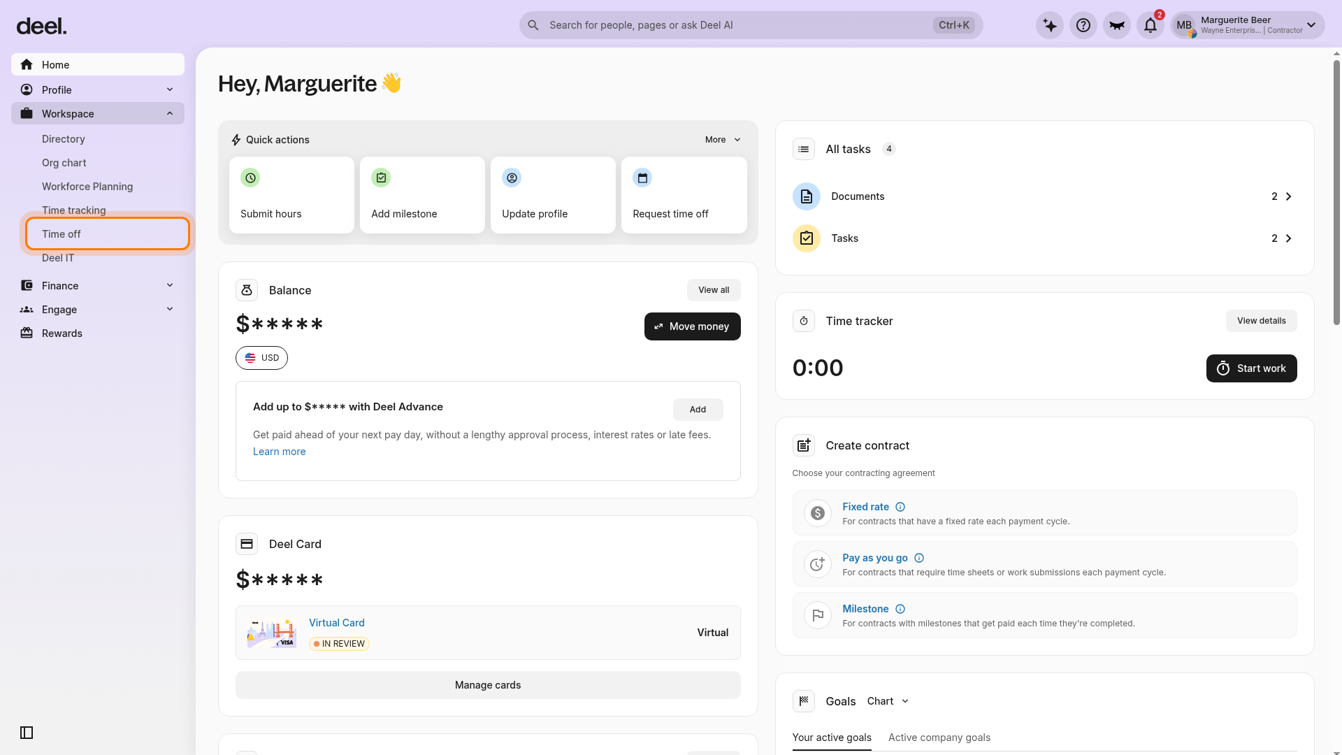The width and height of the screenshot is (1342, 755).
Task: Click the Manage cards button
Action: pos(488,685)
